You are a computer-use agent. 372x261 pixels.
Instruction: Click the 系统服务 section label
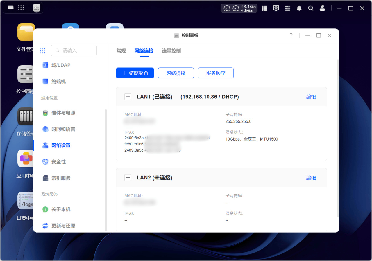click(x=49, y=194)
